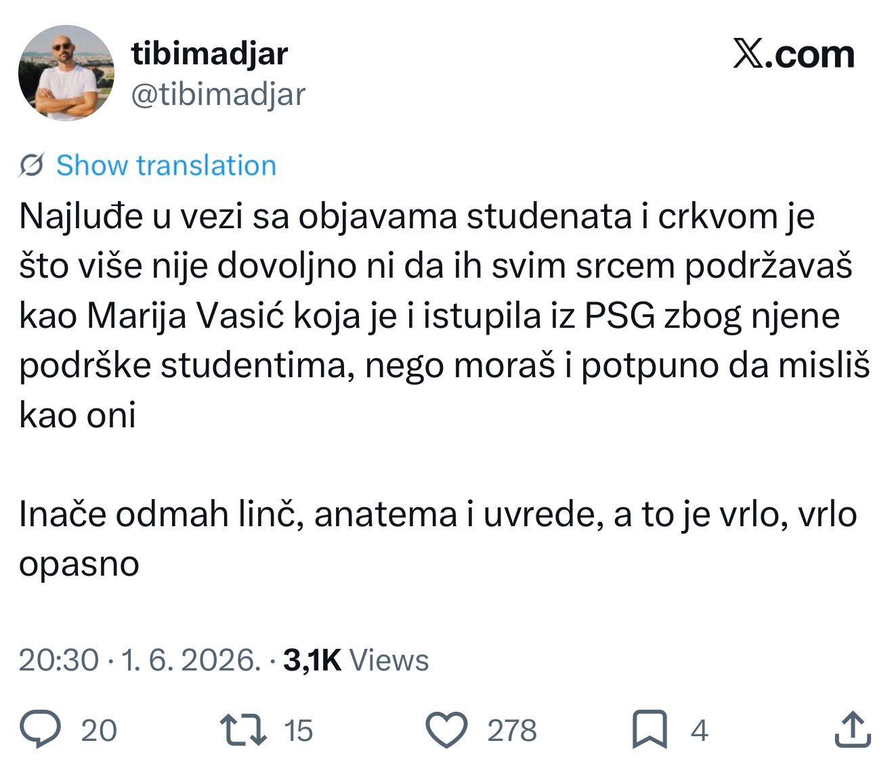
Task: Click the X.com logo
Action: [794, 54]
